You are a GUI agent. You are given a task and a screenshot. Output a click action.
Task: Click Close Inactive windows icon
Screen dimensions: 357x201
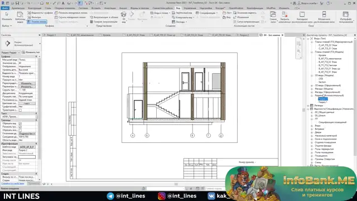click(284, 17)
